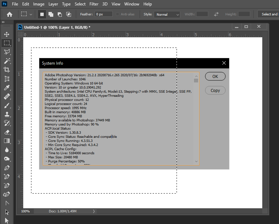Select the Perspective Crop tool
279x224 pixels.
coord(7,79)
